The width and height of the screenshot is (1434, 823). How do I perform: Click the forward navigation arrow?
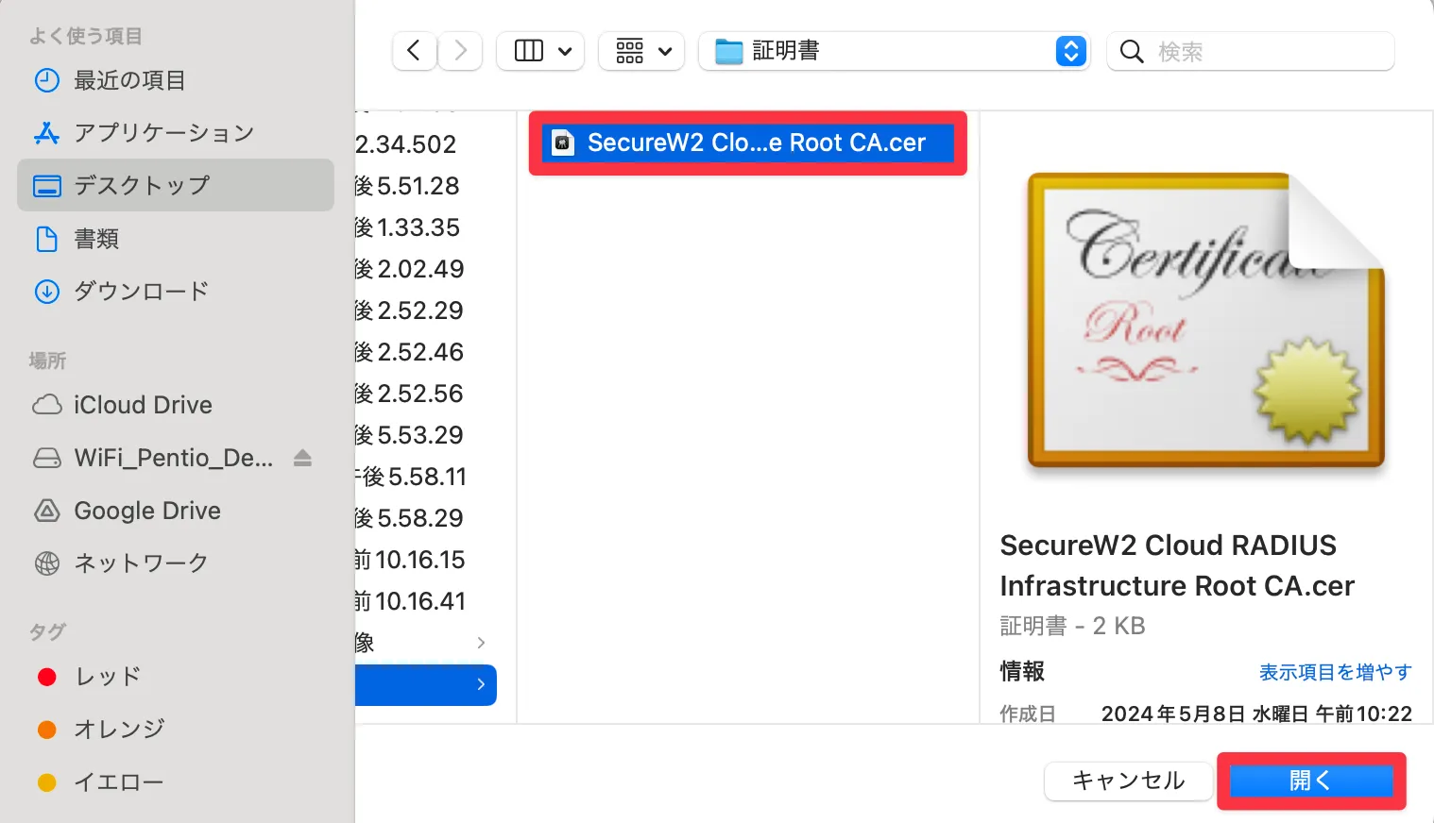[x=460, y=51]
